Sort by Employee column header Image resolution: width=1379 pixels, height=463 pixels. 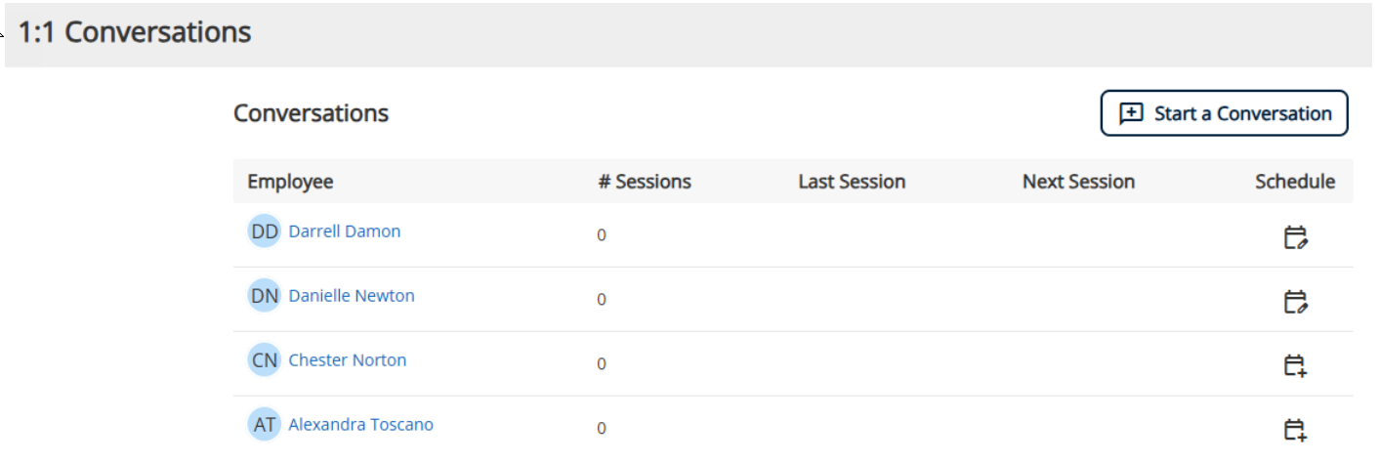[x=290, y=182]
